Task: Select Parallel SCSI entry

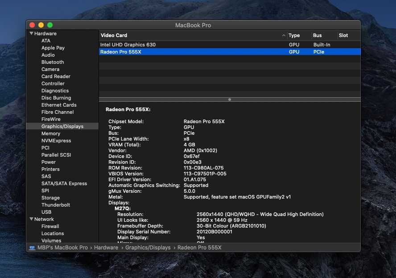Action: pos(56,155)
